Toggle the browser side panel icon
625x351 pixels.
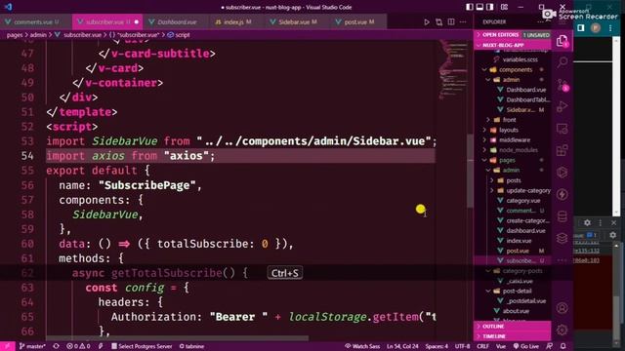point(581,28)
